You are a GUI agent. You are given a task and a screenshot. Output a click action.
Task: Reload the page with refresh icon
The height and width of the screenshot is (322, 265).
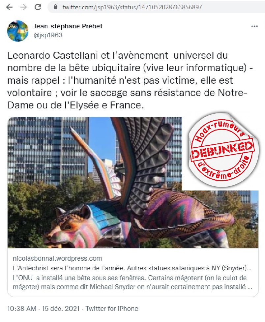(38, 7)
